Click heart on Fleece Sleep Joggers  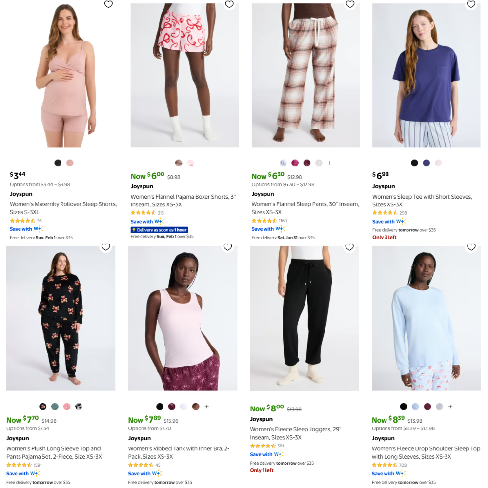pos(349,247)
